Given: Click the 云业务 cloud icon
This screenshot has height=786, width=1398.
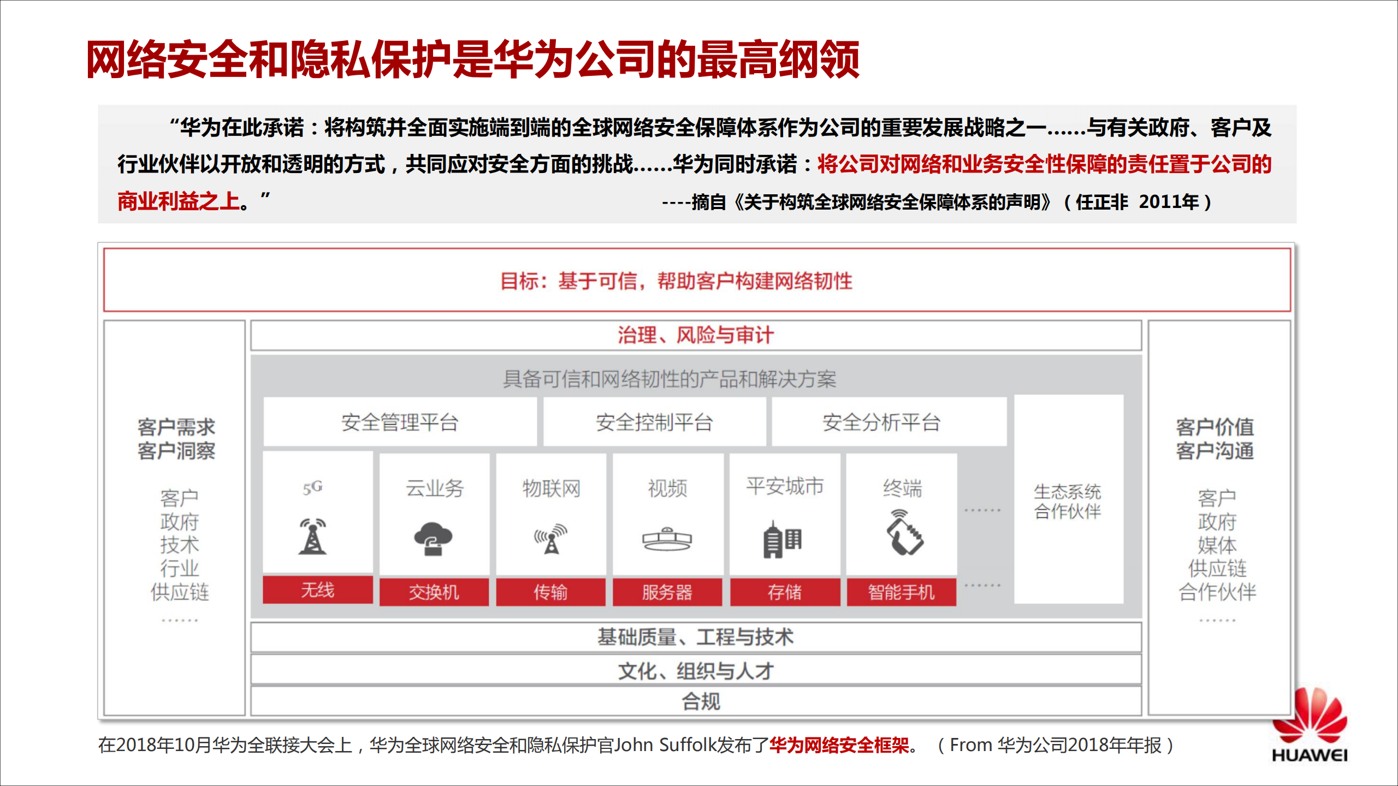Looking at the screenshot, I should (x=431, y=538).
